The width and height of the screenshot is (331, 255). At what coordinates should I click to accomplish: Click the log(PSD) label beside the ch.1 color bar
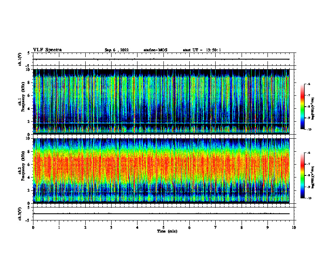pos(313,108)
